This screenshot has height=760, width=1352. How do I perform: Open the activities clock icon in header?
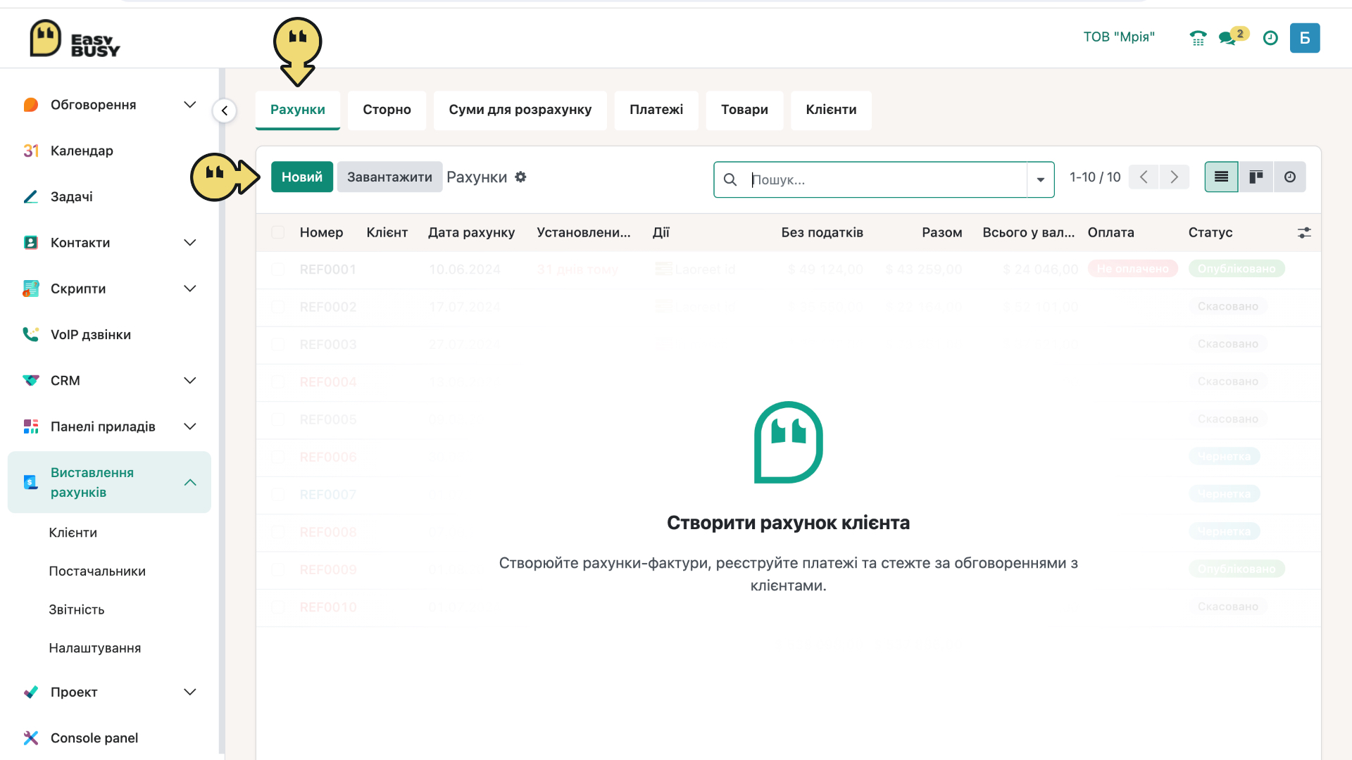tap(1270, 38)
